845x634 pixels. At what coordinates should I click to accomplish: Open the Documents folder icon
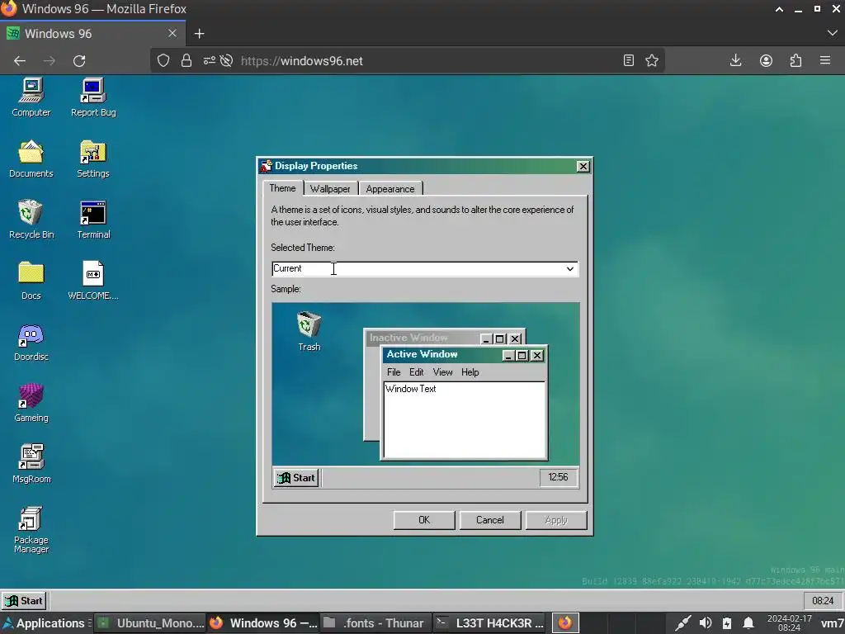click(31, 158)
